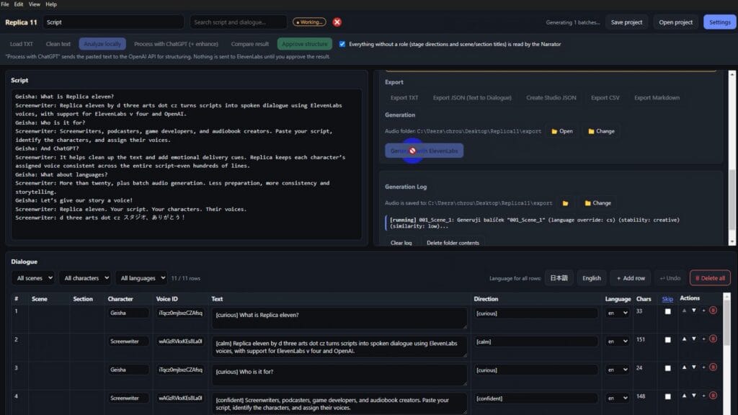This screenshot has height=415, width=738.
Task: Export CSV file
Action: (605, 98)
